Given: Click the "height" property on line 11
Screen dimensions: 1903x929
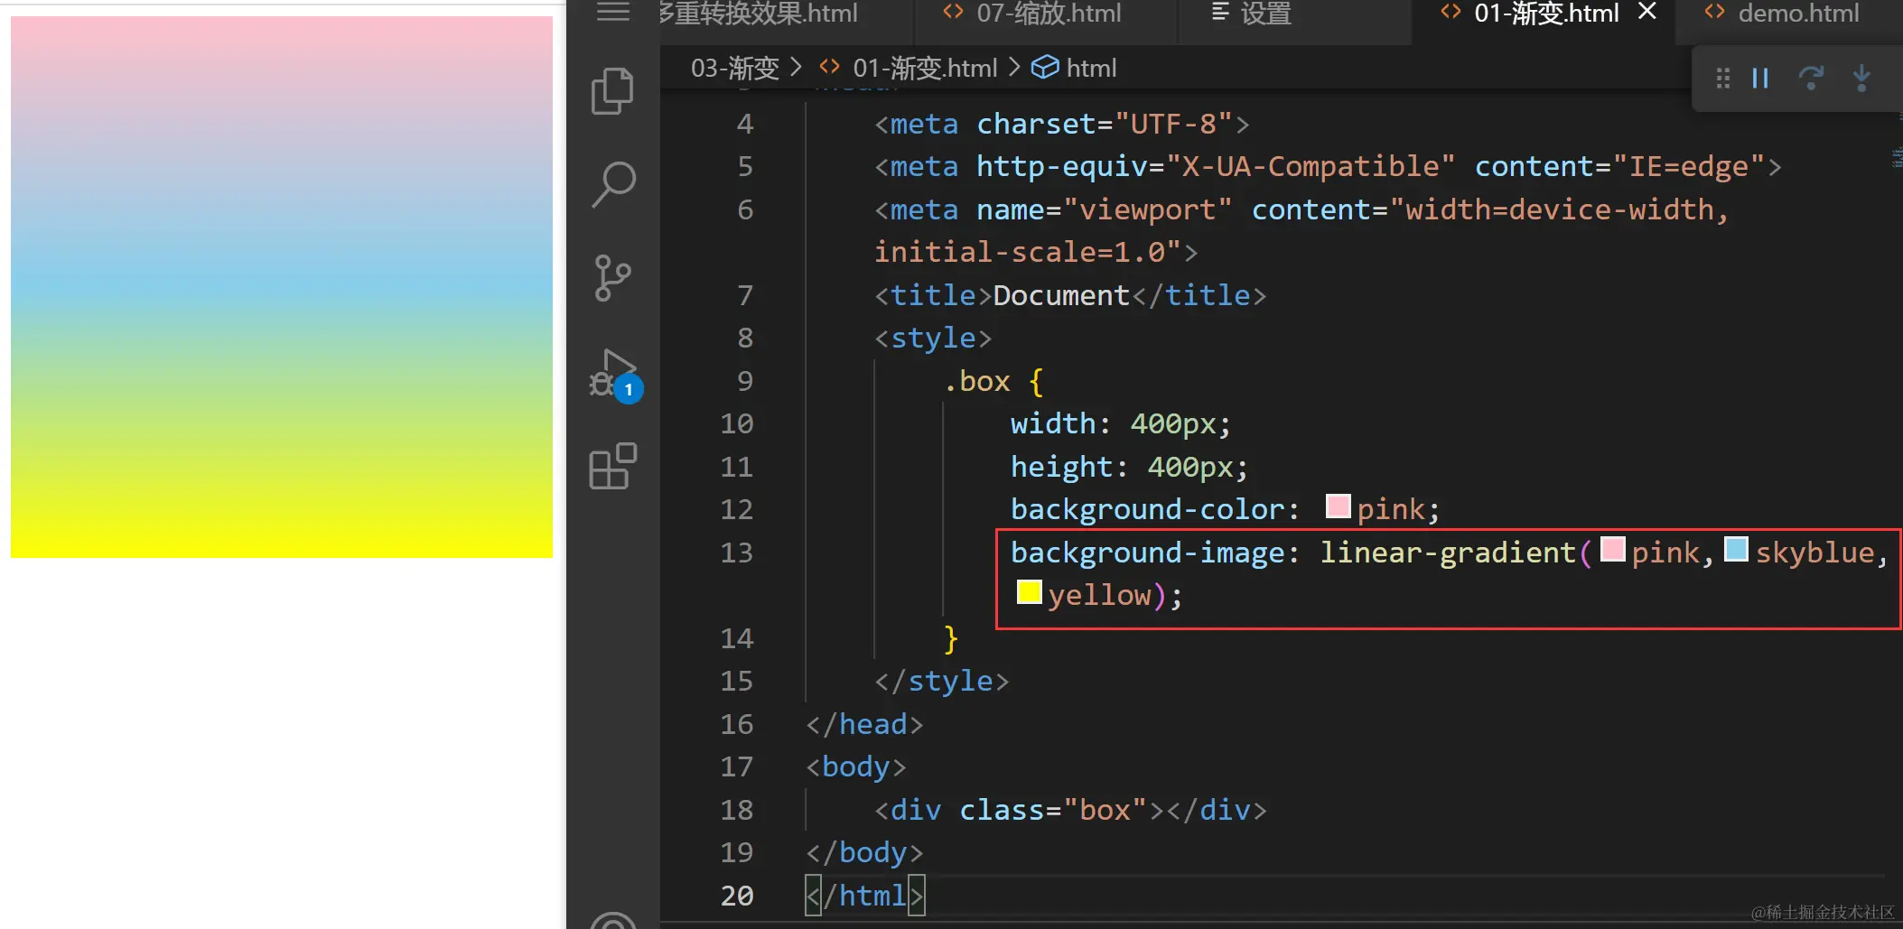Looking at the screenshot, I should 1062,467.
